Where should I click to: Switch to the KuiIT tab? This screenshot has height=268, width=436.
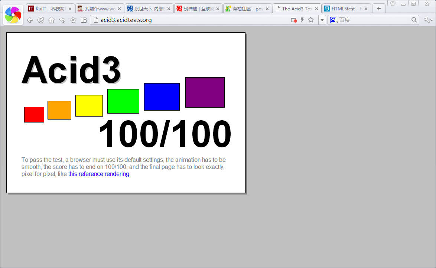(50, 9)
